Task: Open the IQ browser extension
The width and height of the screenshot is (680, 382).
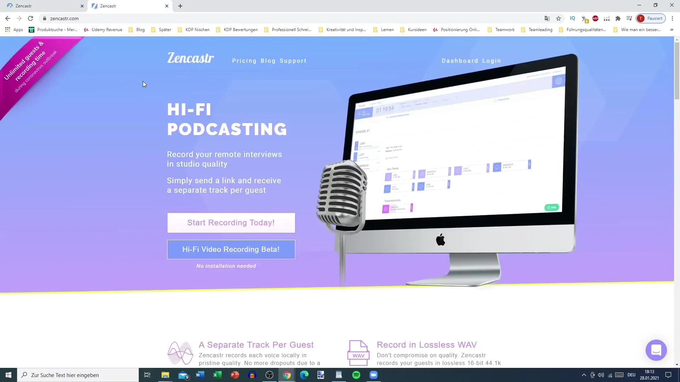Action: [x=572, y=18]
